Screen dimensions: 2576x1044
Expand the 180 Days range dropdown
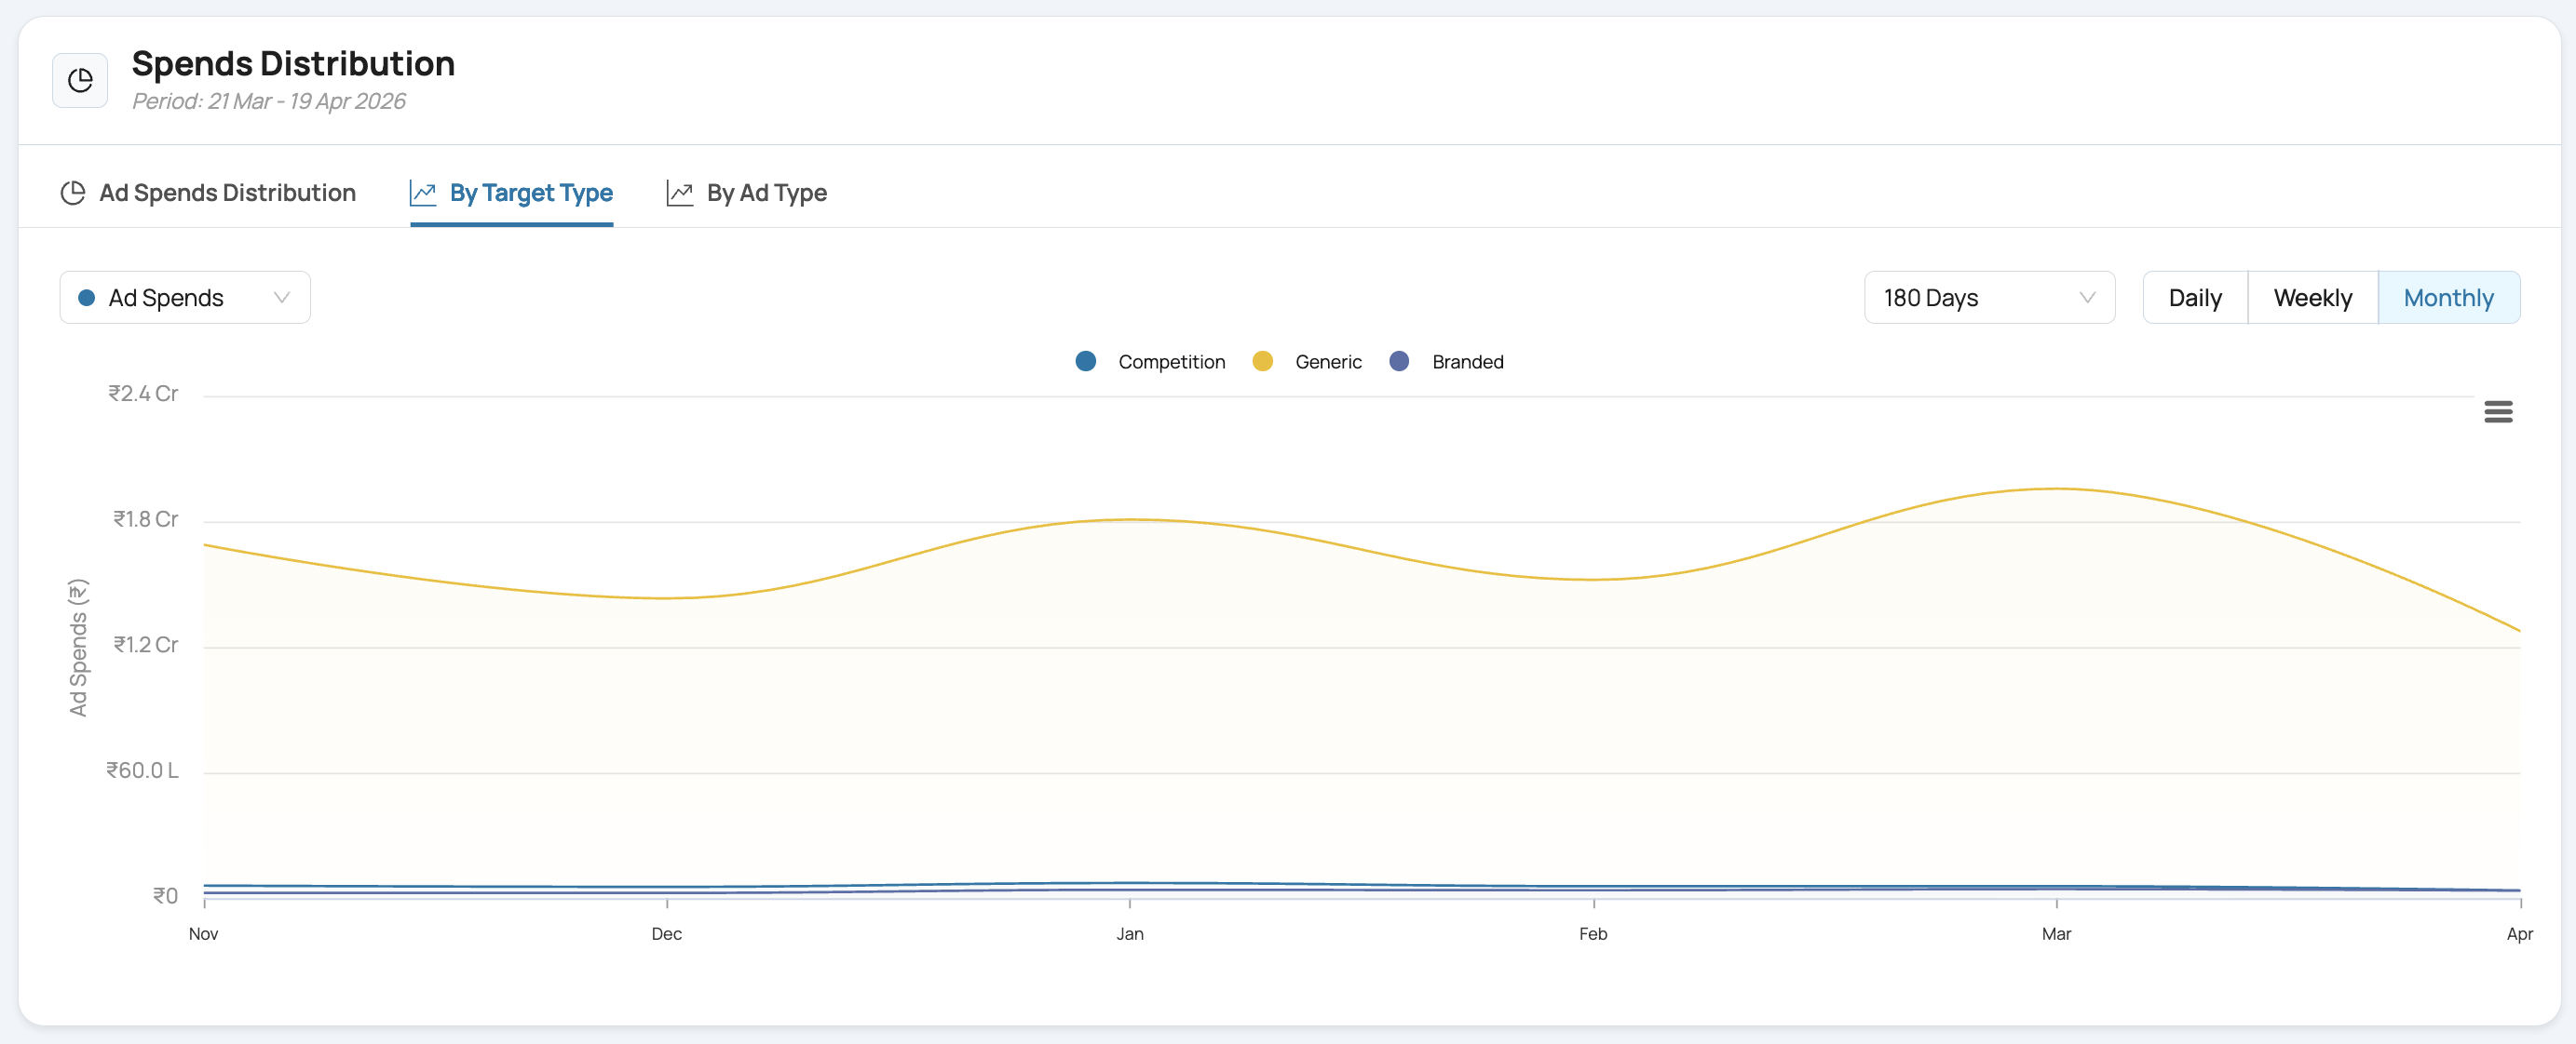1989,298
